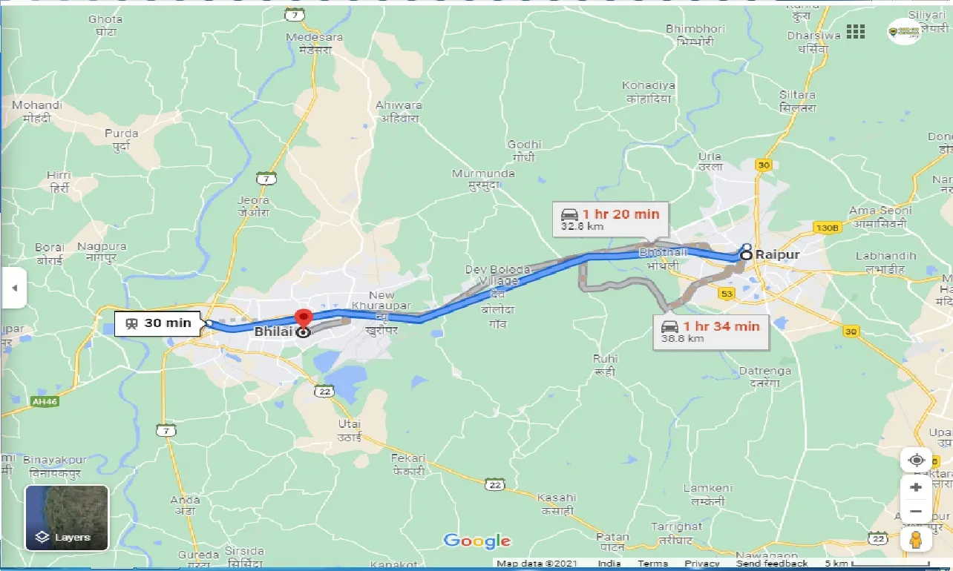Zoom out with the minus button
This screenshot has height=571, width=953.
point(916,512)
